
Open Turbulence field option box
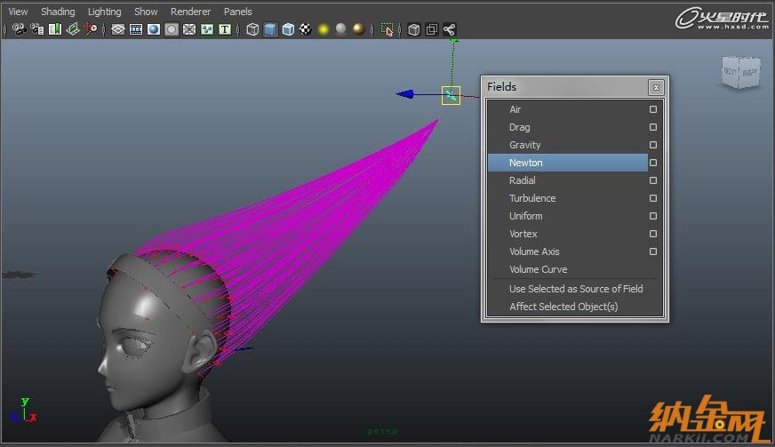click(x=653, y=198)
